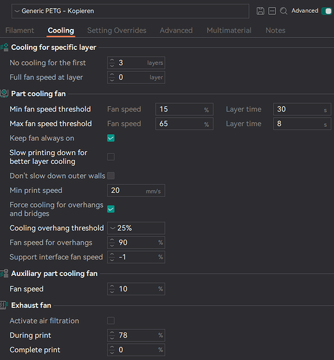Click the Auxiliary part cooling fan heading
Screen dimensions: 334x360
coord(54,274)
